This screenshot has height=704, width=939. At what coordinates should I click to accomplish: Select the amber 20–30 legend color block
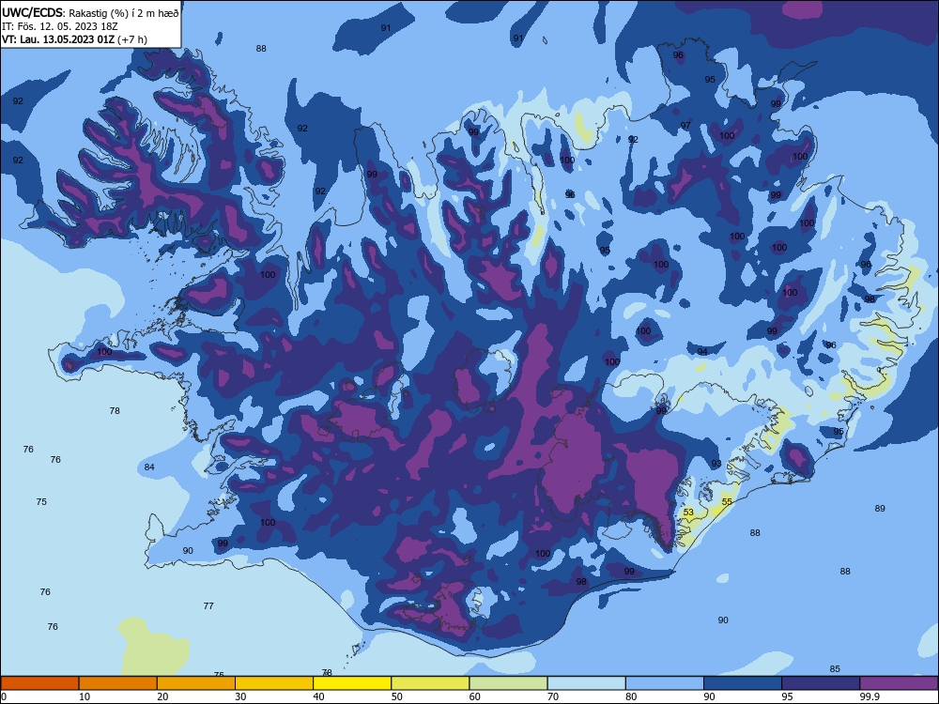coord(196,683)
